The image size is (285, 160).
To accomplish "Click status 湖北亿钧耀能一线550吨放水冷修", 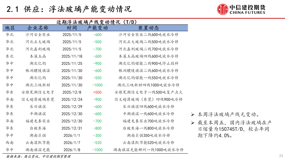I will click(149, 78).
